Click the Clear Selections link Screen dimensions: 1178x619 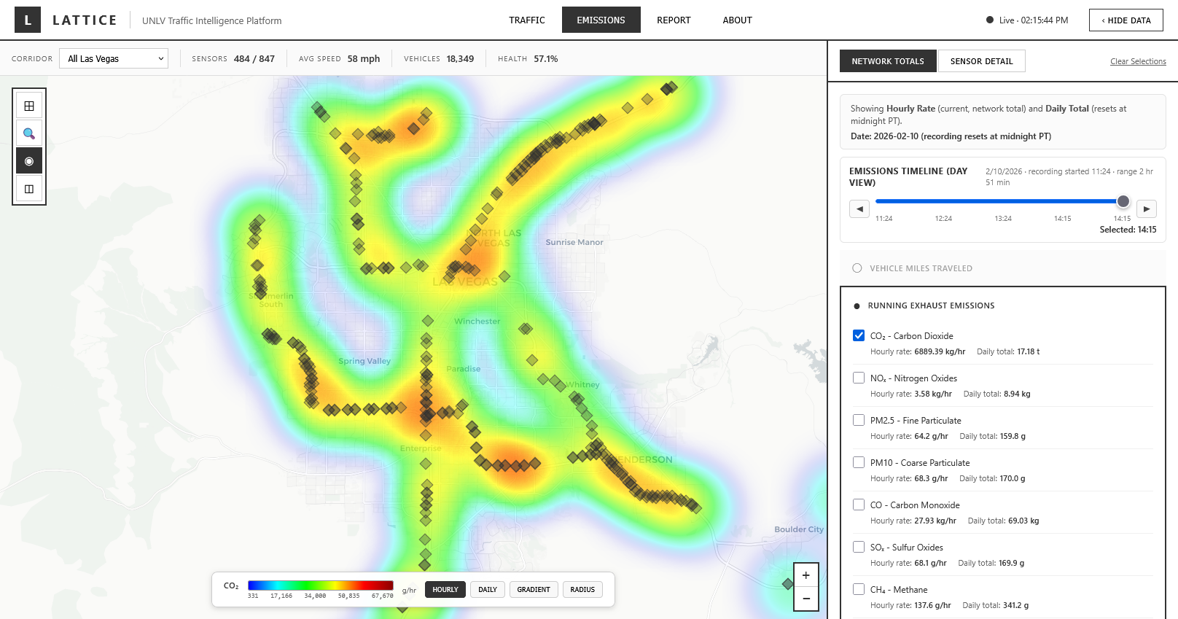(1138, 61)
